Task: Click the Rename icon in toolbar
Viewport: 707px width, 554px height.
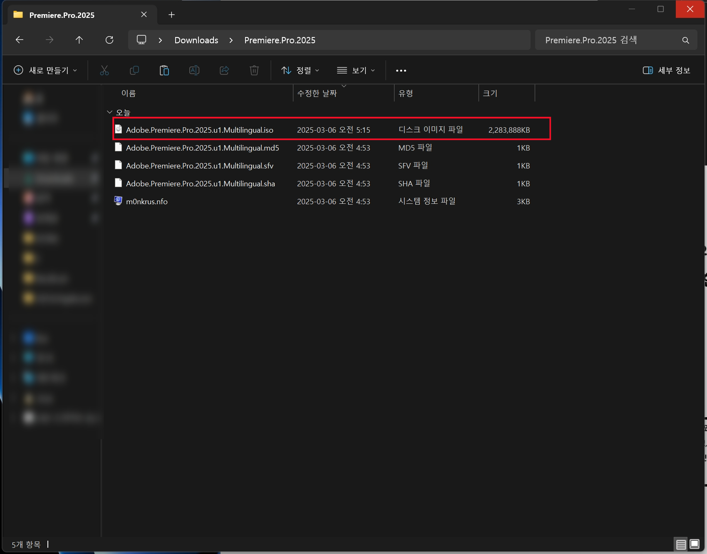Action: [x=194, y=70]
